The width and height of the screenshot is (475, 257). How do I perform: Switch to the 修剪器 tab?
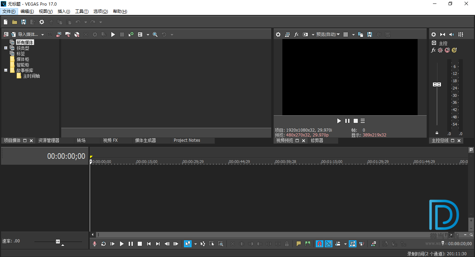317,140
